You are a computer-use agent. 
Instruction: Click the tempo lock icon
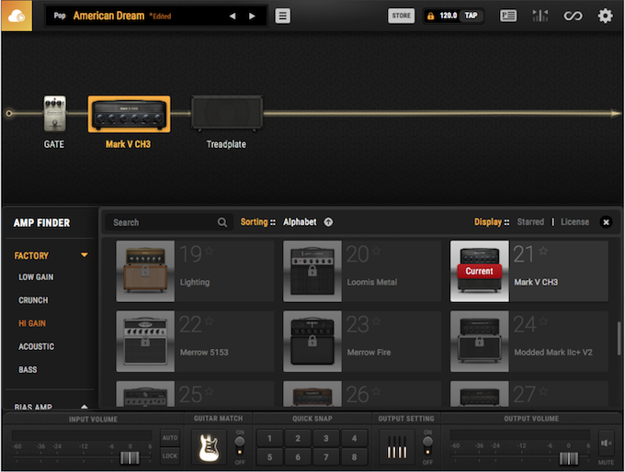[430, 16]
